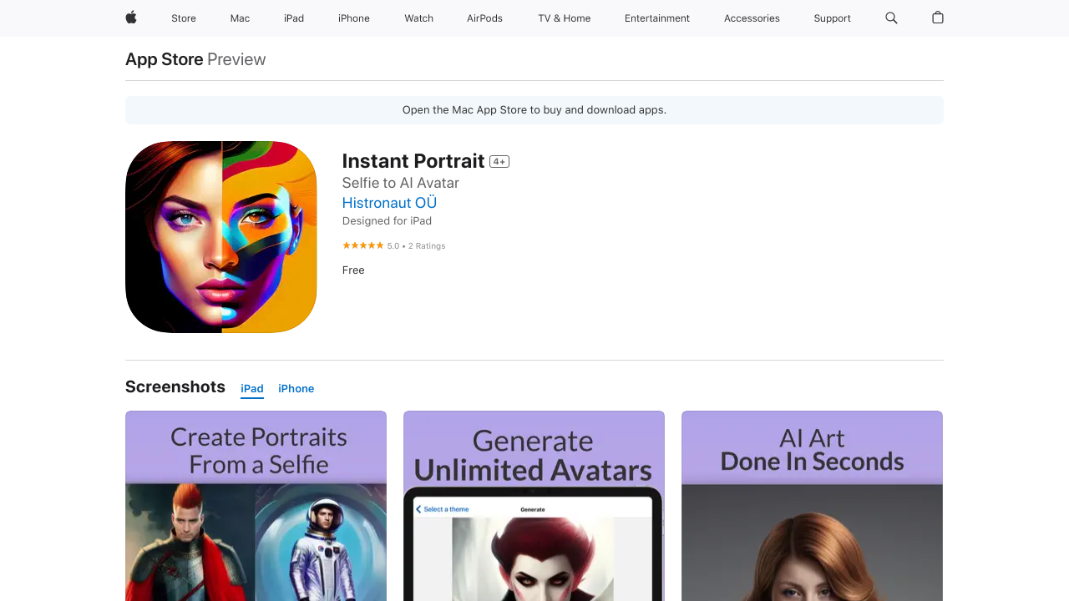Click the Free price label

pyautogui.click(x=353, y=270)
